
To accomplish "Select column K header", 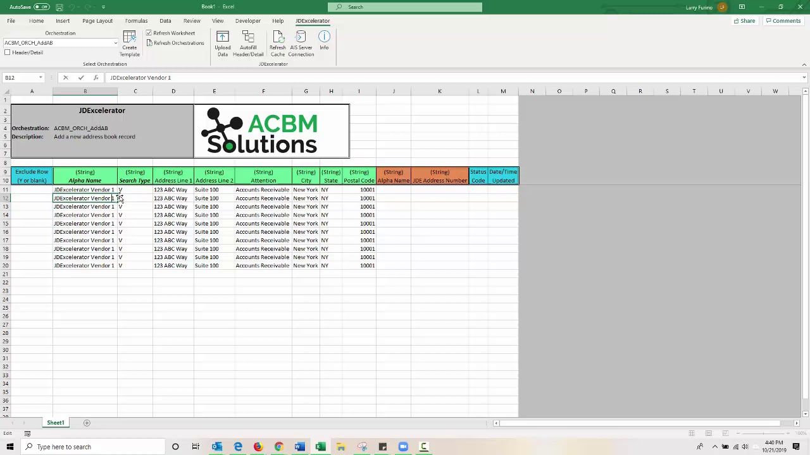I will 440,92.
